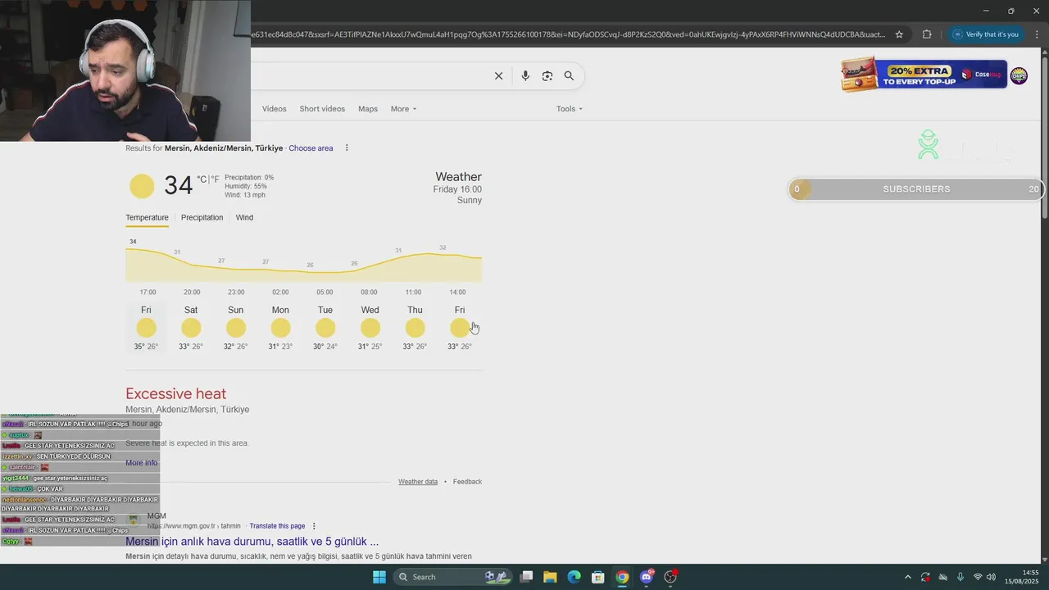Screen dimensions: 1049x590
Task: Open Microsoft Store from taskbar
Action: [x=598, y=577]
